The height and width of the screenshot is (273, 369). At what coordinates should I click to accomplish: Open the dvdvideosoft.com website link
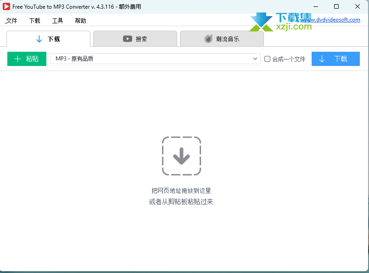point(331,20)
